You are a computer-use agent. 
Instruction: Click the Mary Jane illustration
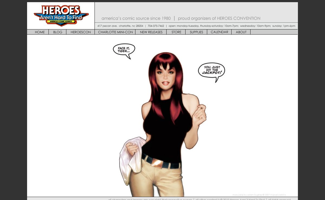click(162, 124)
